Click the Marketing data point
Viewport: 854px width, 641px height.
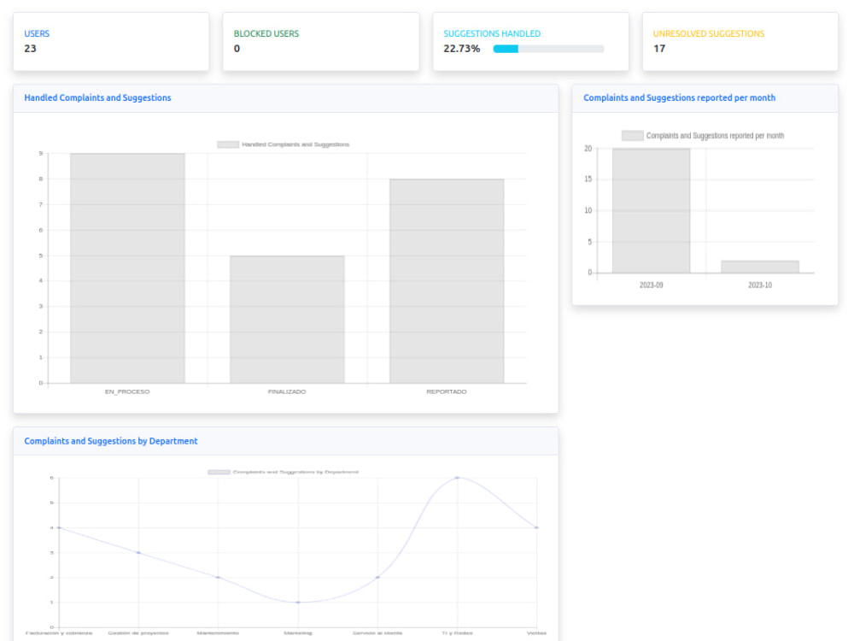point(298,603)
